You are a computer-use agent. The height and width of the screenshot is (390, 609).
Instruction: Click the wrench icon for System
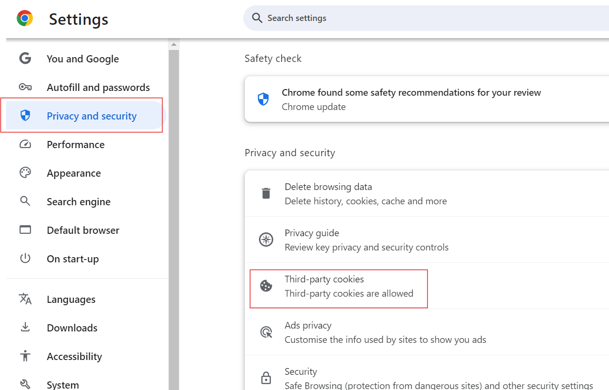click(x=25, y=384)
